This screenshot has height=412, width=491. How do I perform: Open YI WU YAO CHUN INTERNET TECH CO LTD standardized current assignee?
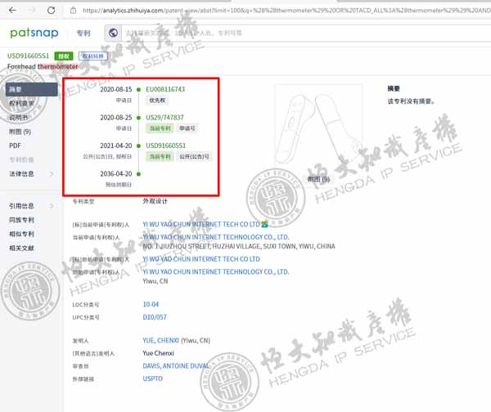point(201,225)
